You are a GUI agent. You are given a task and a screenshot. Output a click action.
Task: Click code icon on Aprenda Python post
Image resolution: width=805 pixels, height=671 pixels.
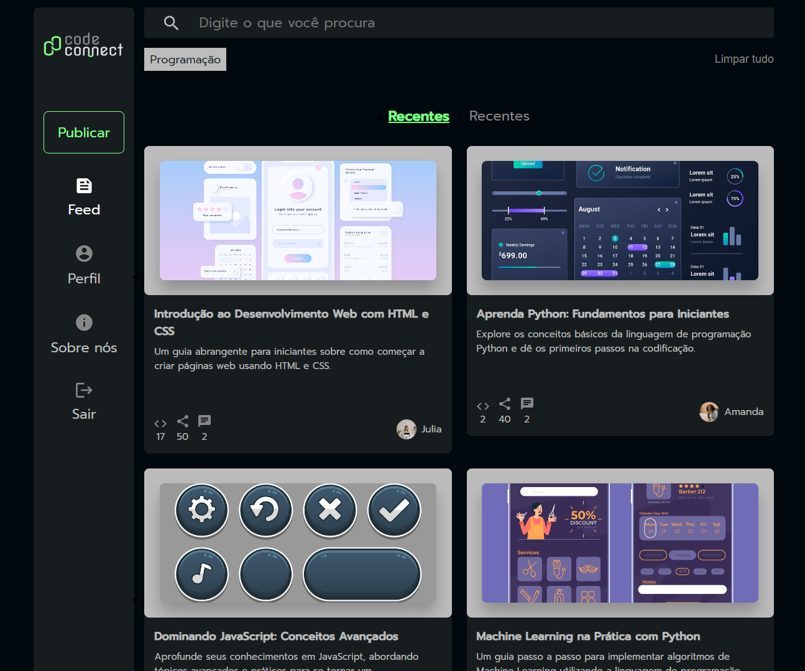pos(483,406)
